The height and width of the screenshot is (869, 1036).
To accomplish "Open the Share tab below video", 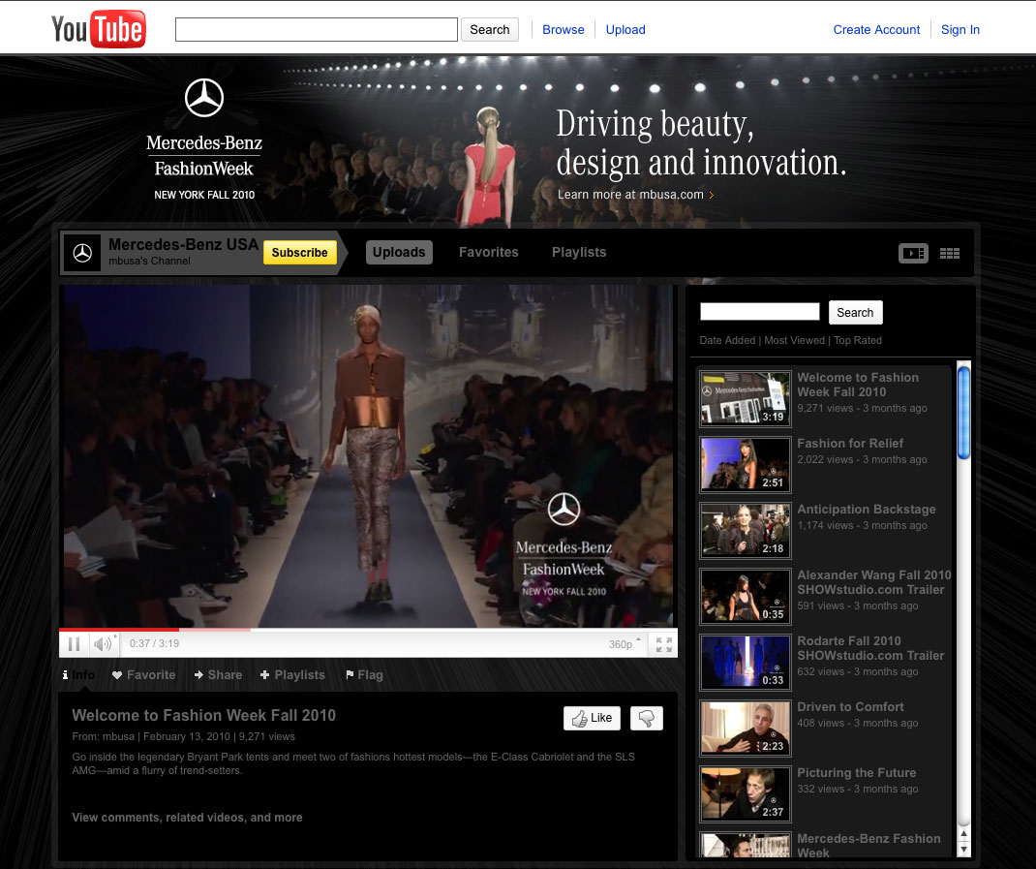I will click(x=218, y=675).
